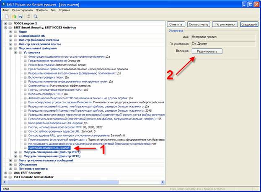This screenshot has width=261, height=192.
Task: Click the Редактировать button next to Величина
Action: click(x=207, y=51)
